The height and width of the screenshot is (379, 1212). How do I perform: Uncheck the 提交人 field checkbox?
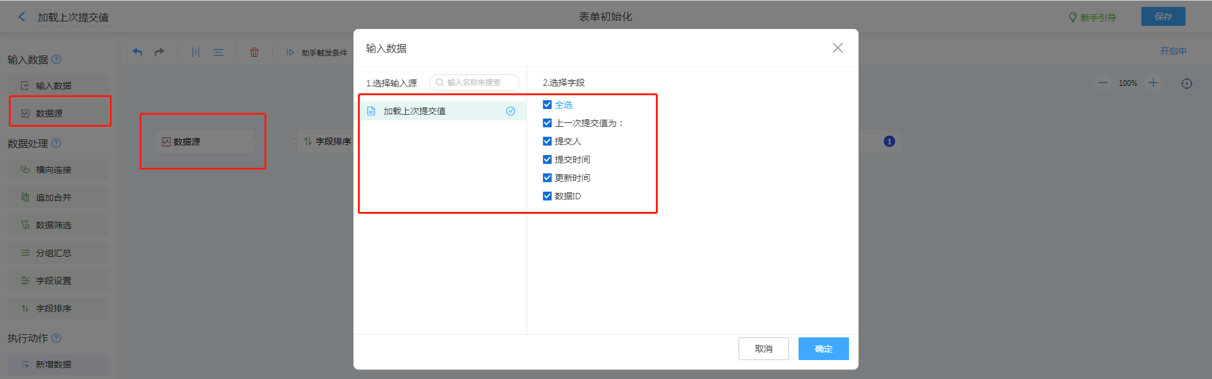coord(547,141)
